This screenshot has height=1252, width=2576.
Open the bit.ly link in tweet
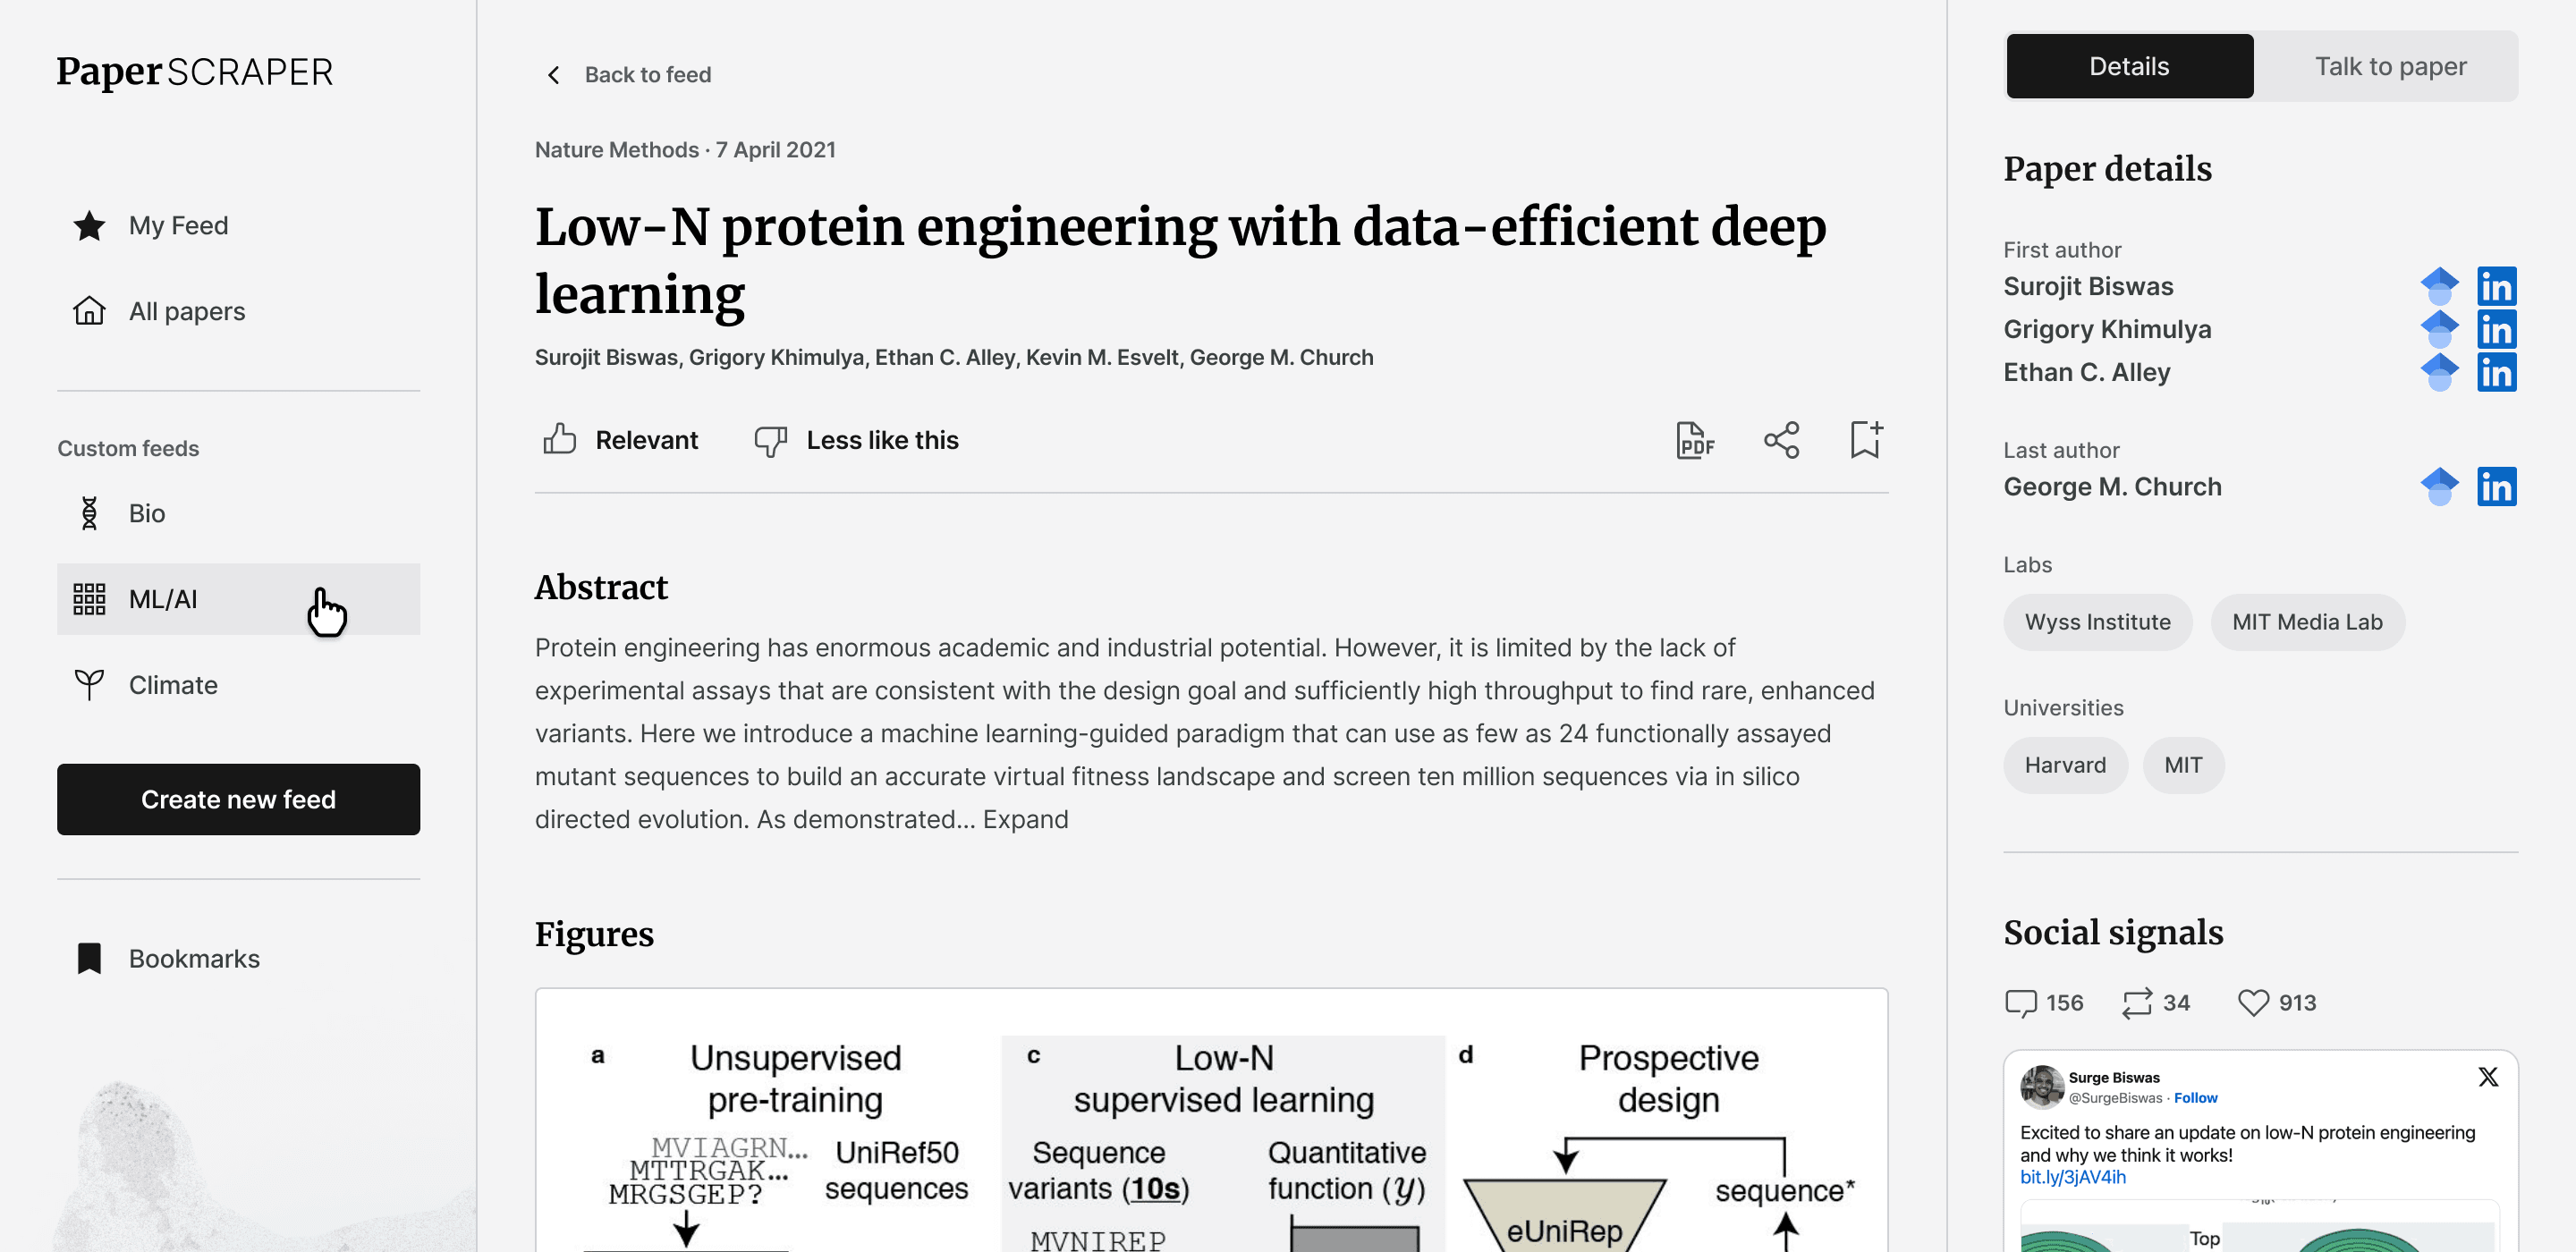2072,1177
